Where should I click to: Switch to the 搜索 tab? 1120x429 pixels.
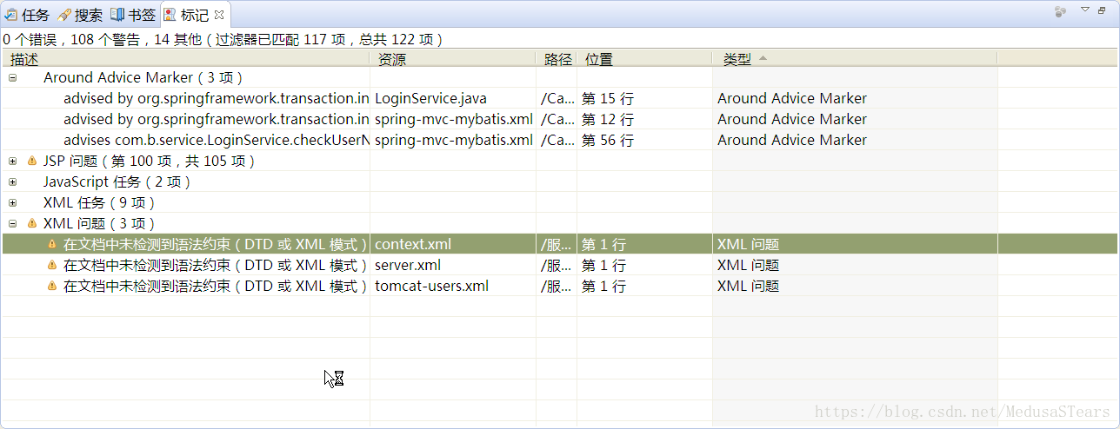[79, 15]
